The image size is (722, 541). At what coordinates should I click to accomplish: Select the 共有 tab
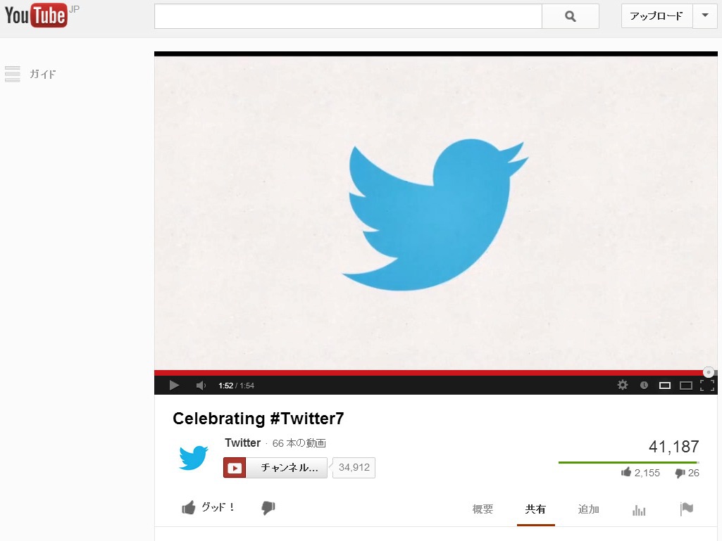535,509
